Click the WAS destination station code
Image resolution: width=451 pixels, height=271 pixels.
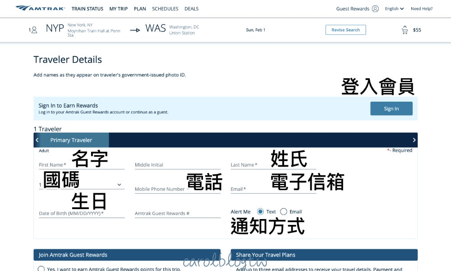point(156,28)
